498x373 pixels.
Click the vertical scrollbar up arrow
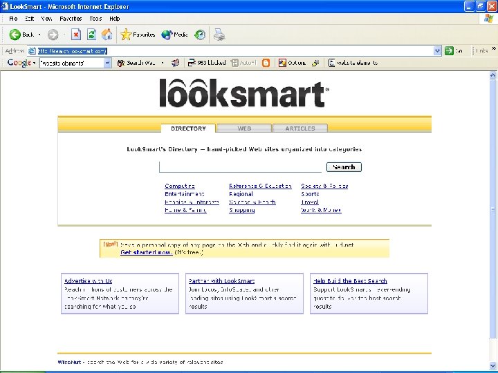(492, 75)
